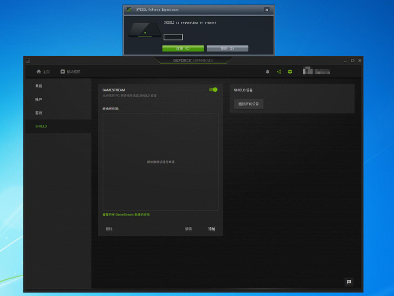Image resolution: width=394 pixels, height=296 pixels.
Task: Minimize the GeForce Experience window
Action: 345,60
